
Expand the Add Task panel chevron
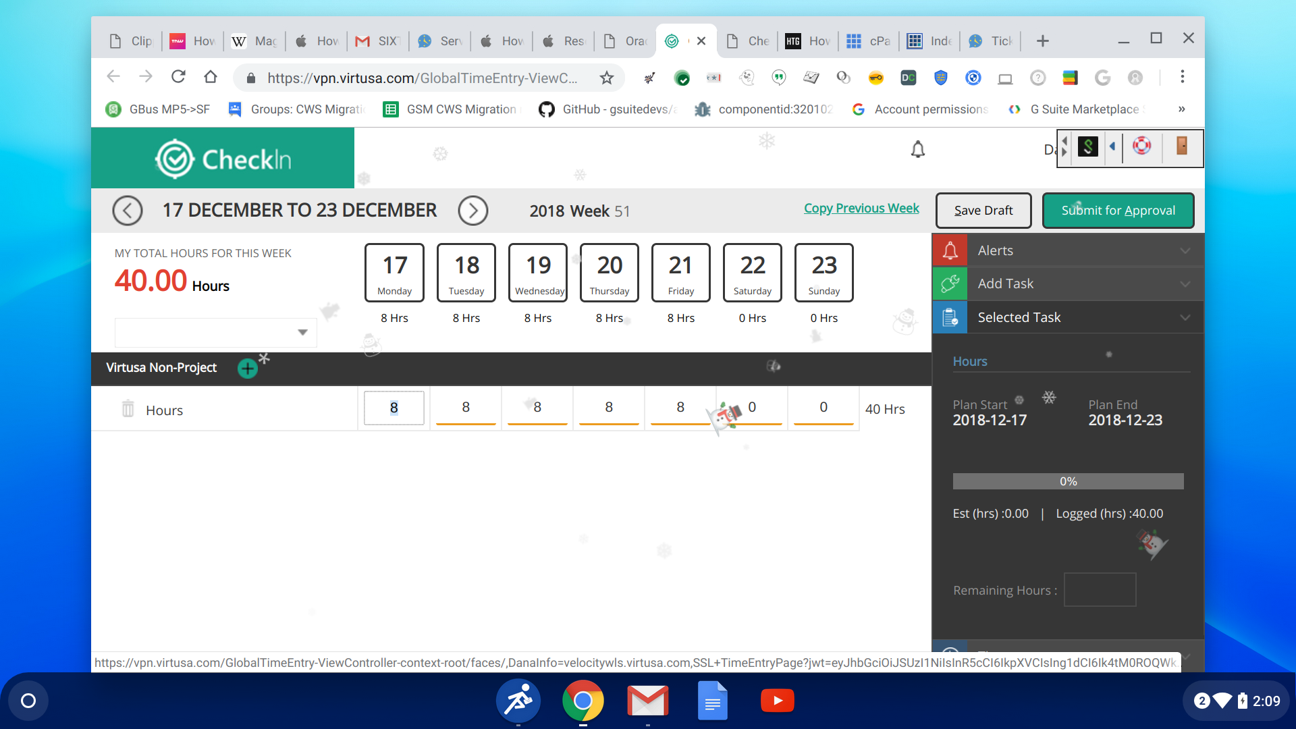[x=1185, y=283]
